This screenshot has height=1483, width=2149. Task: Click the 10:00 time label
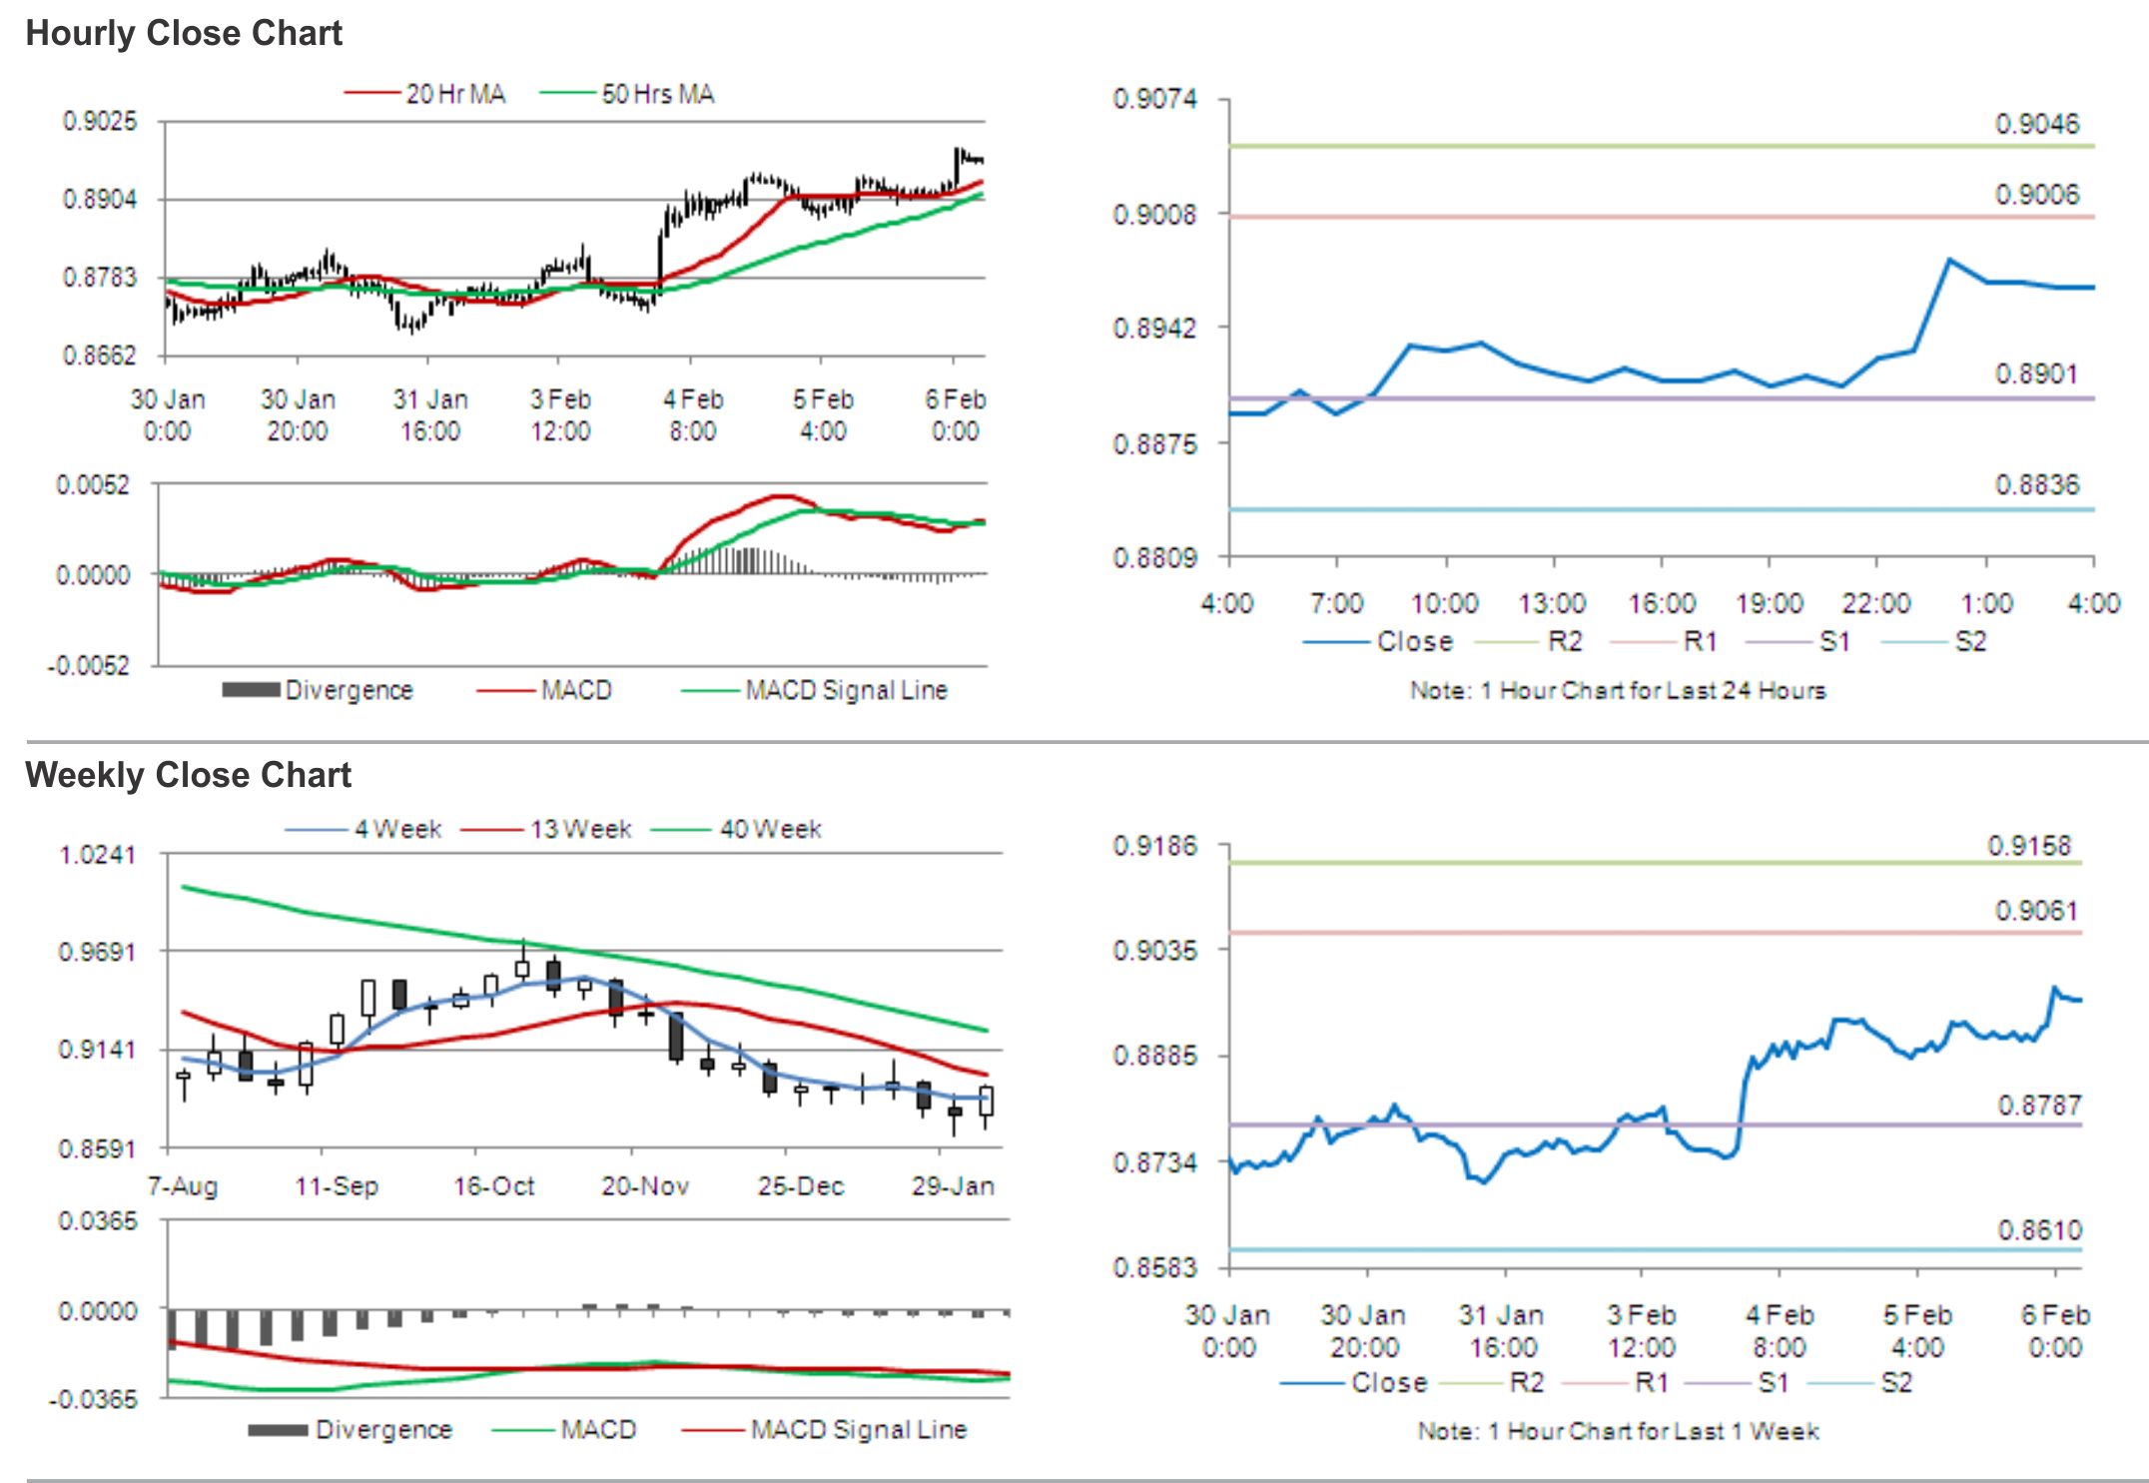[1444, 603]
